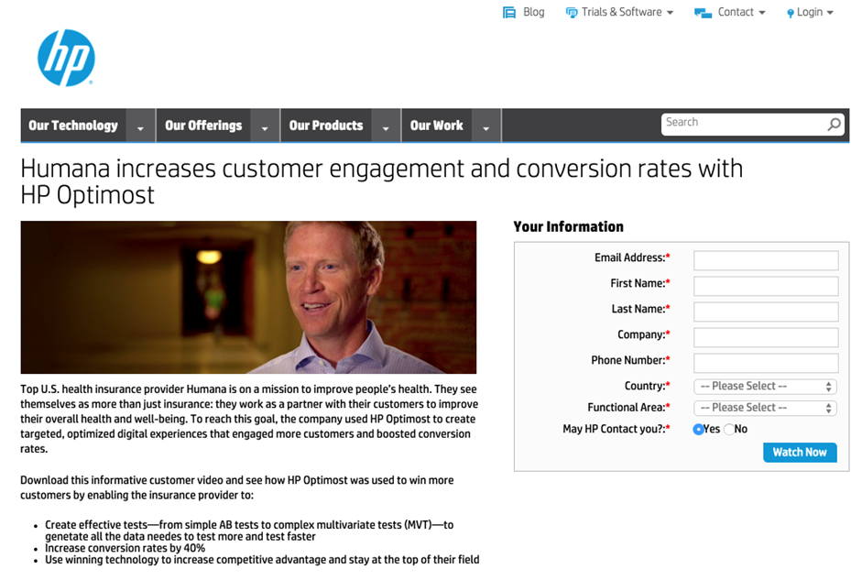
Task: Choose No for HP contact
Action: tap(729, 430)
